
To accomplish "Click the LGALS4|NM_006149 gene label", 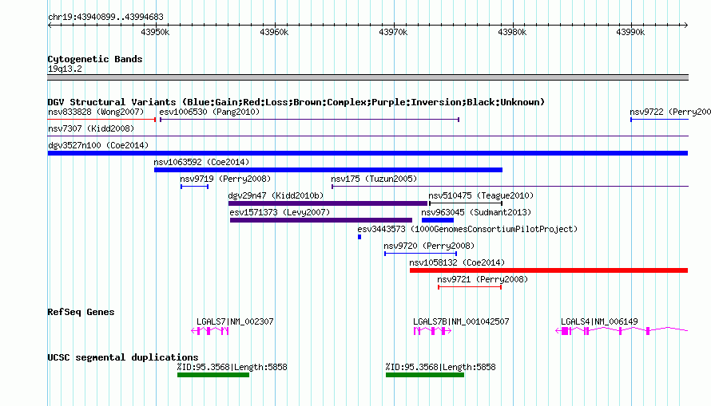I will pos(599,321).
